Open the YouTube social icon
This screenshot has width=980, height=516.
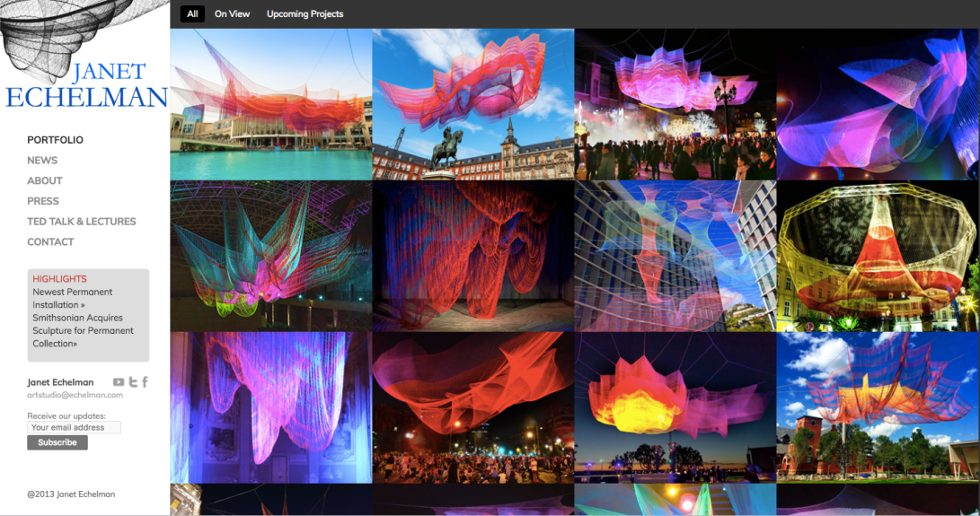tap(119, 382)
